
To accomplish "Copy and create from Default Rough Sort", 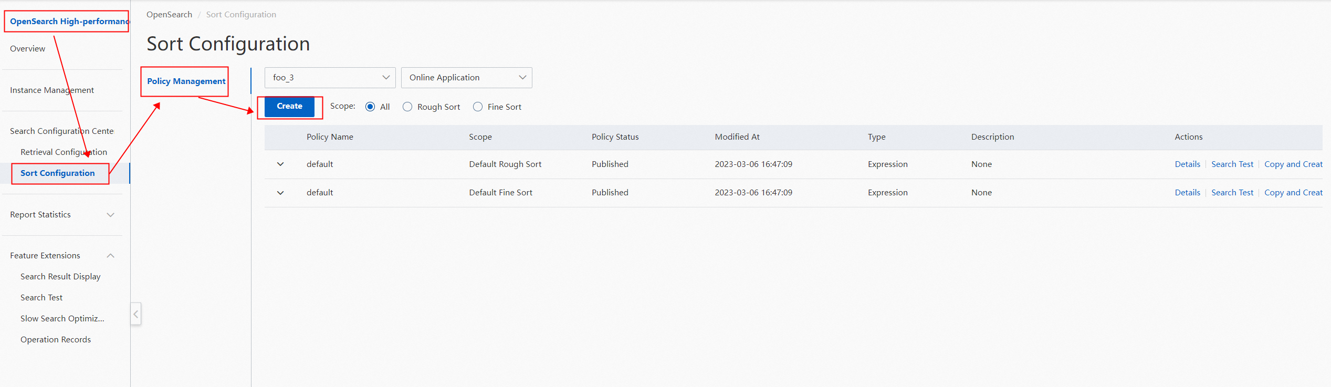I will 1293,164.
